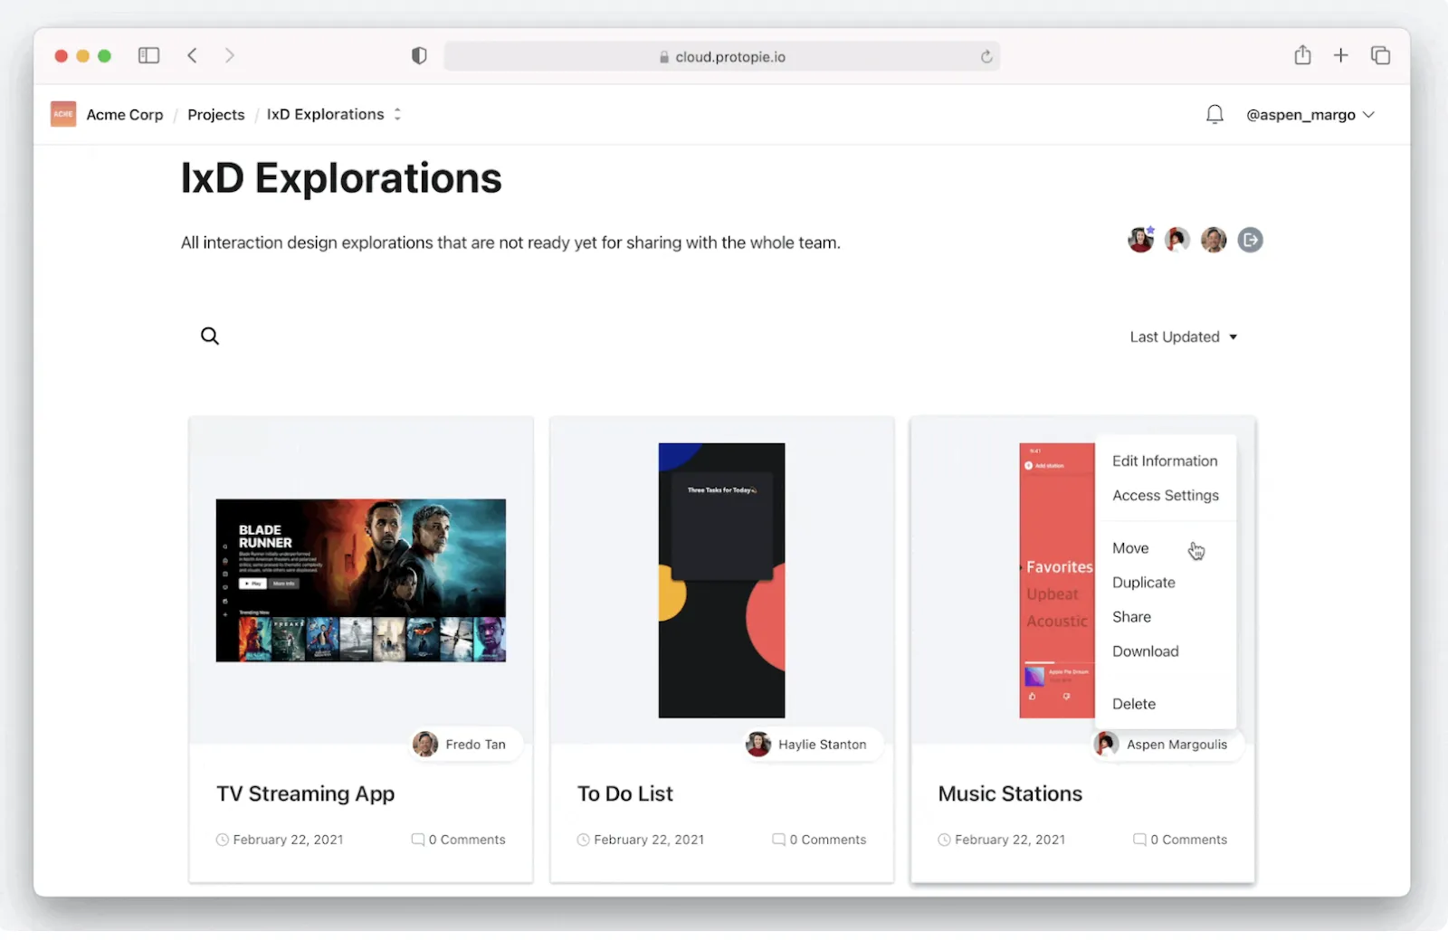The image size is (1448, 940).
Task: Click the comment icon on TV Streaming App
Action: click(418, 840)
